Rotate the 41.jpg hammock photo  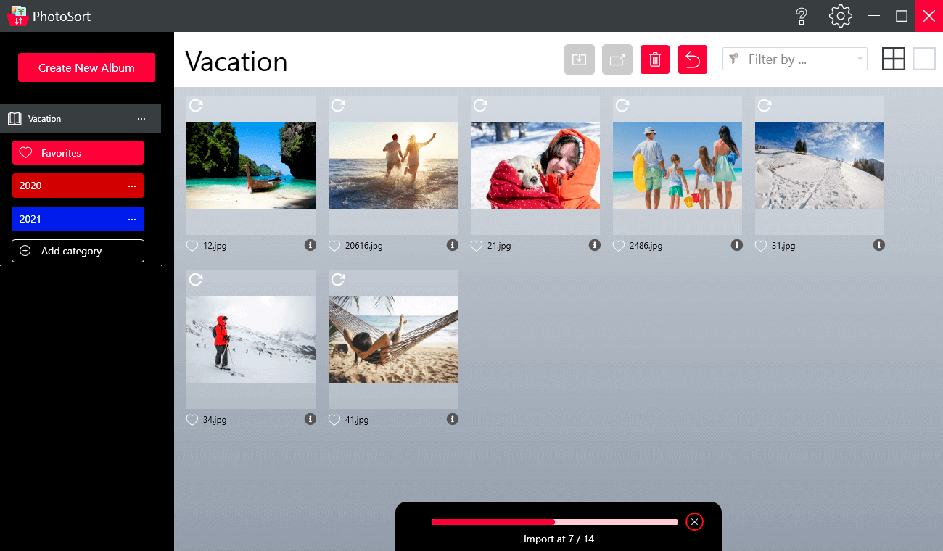[x=337, y=280]
